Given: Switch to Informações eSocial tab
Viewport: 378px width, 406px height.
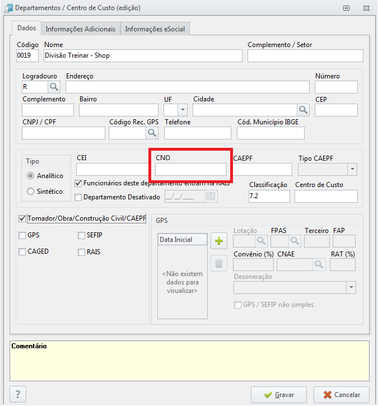Looking at the screenshot, I should (x=155, y=29).
